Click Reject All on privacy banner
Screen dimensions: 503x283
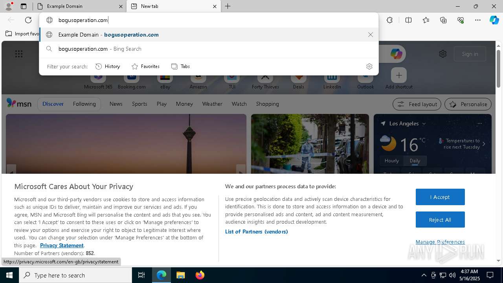[440, 220]
